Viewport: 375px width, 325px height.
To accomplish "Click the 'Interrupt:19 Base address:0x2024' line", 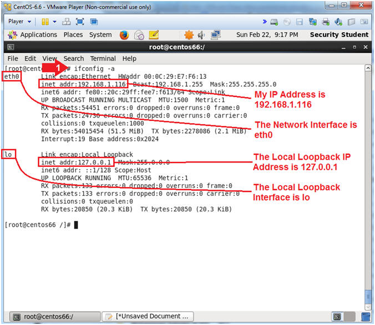I will click(100, 139).
